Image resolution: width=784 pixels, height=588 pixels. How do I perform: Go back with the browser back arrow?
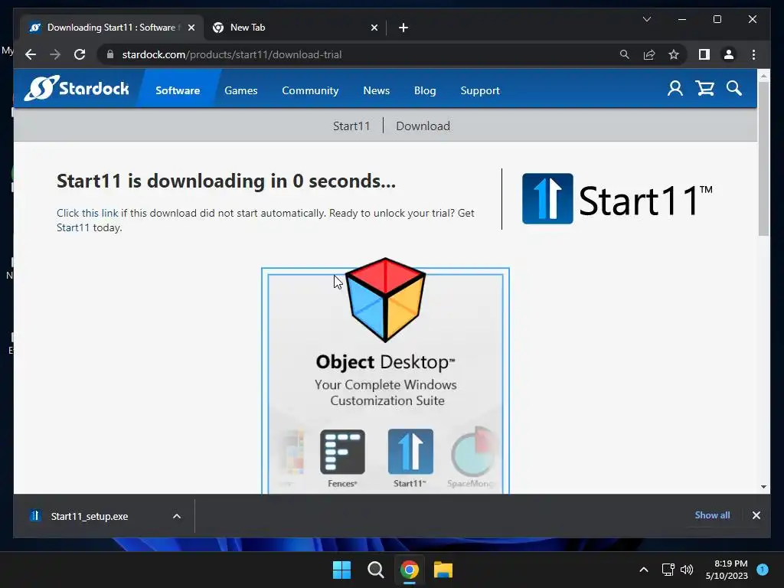[31, 54]
